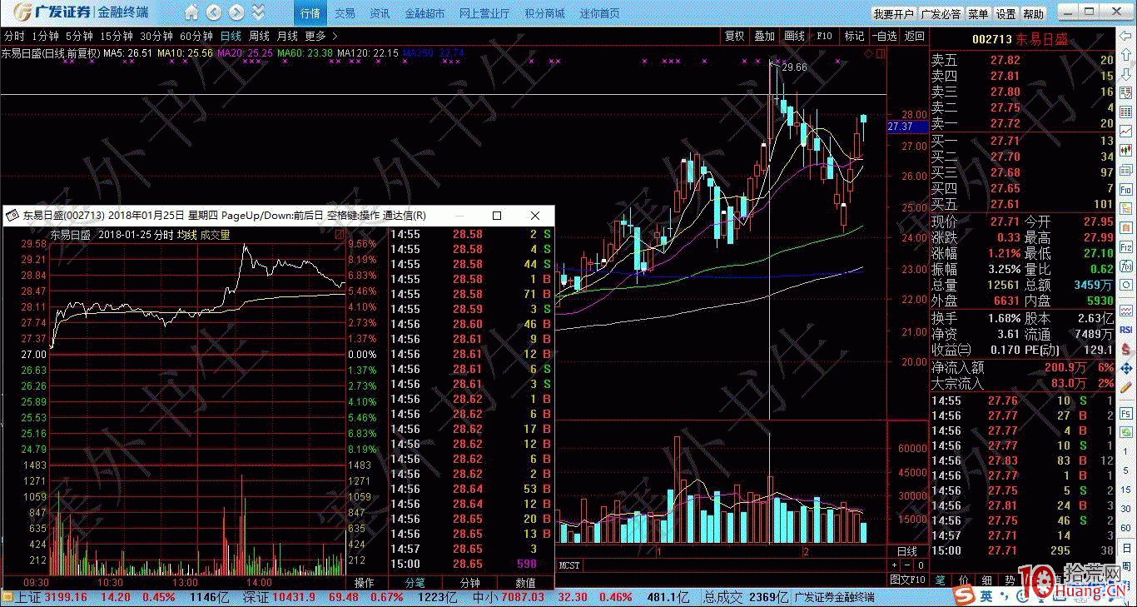Switch chart to 1分钟 period

[x=45, y=36]
